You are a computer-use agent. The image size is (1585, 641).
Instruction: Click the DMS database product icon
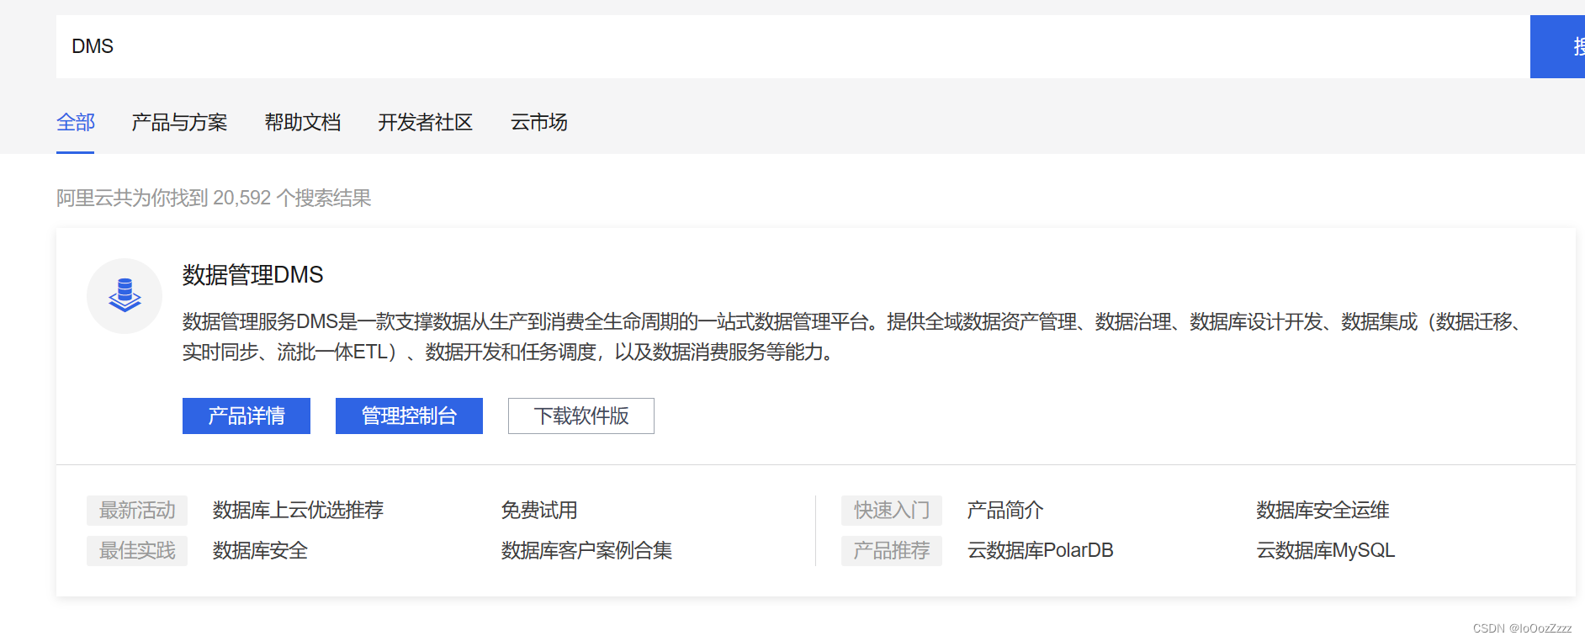pos(125,296)
